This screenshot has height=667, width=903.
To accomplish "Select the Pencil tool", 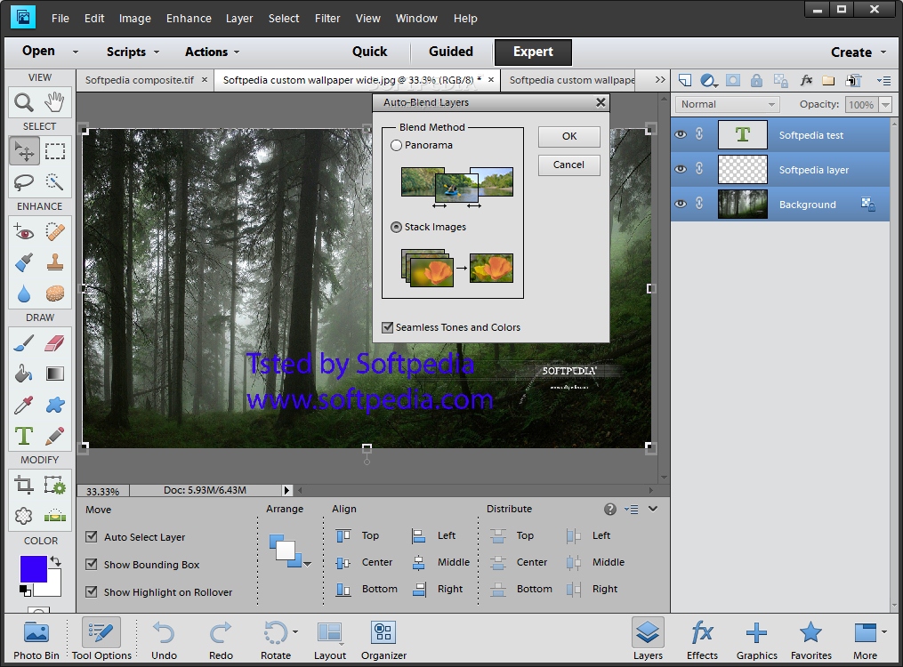I will (x=54, y=436).
